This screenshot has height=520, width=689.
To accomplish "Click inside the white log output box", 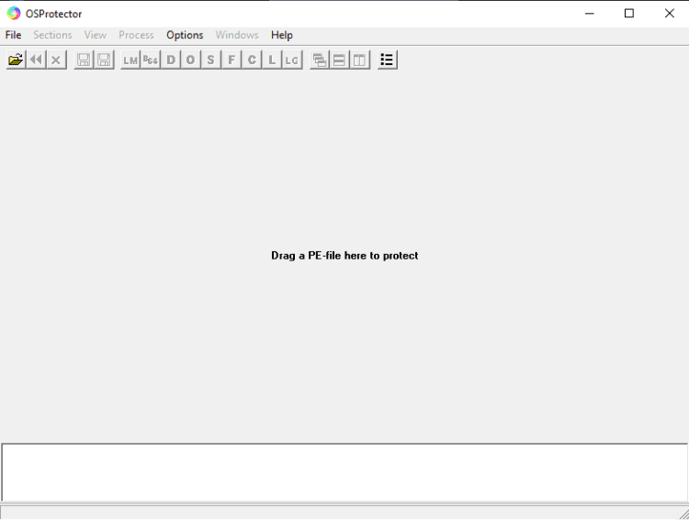I will (x=344, y=472).
